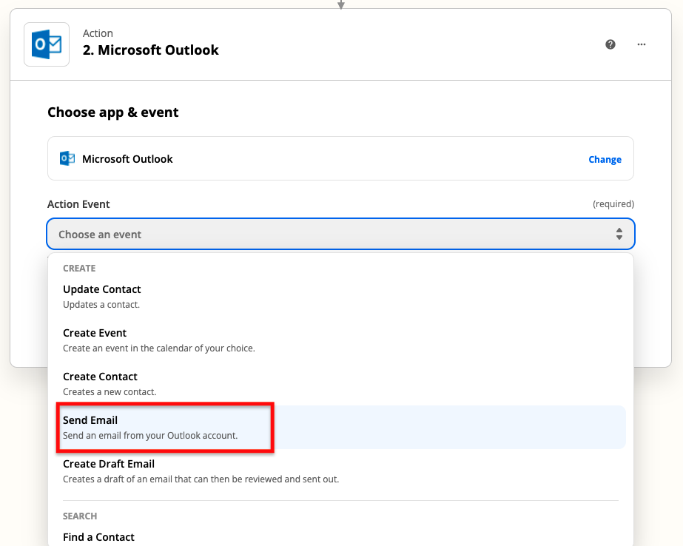This screenshot has height=546, width=683.
Task: Open the help question mark icon
Action: [x=610, y=44]
